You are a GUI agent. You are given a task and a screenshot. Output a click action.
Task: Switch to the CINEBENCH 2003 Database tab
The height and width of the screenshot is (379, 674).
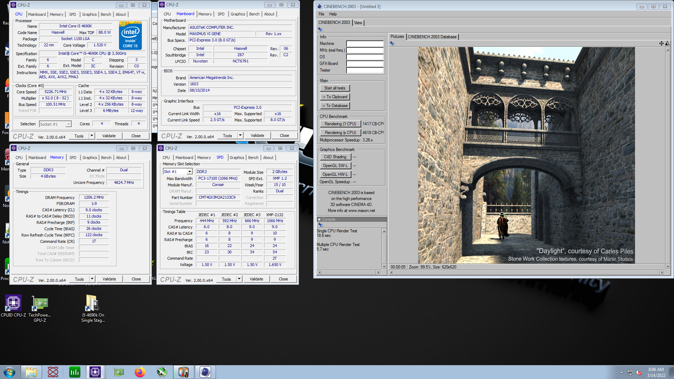click(x=432, y=37)
